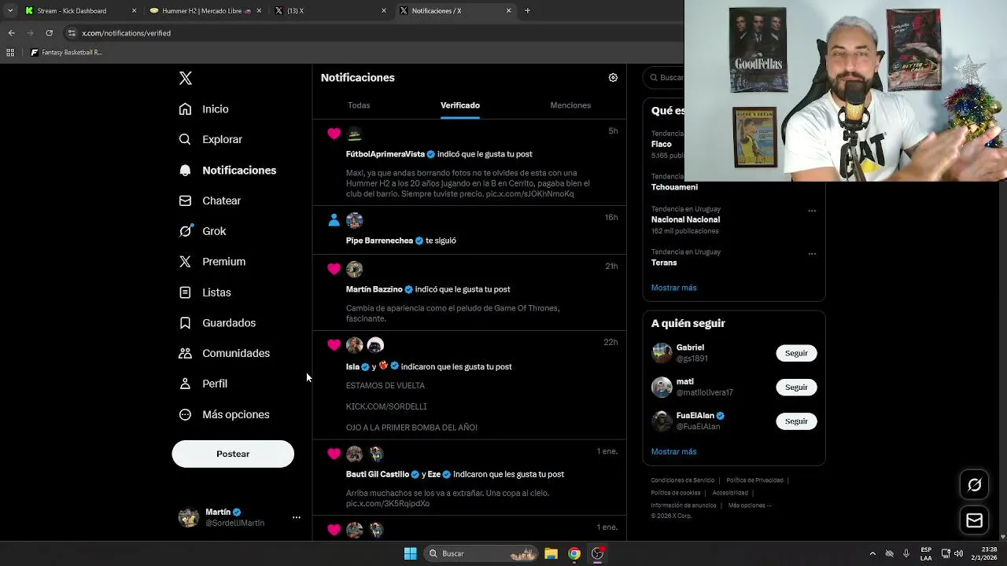Switch to the Verificado tab
Image resolution: width=1007 pixels, height=566 pixels.
tap(460, 105)
